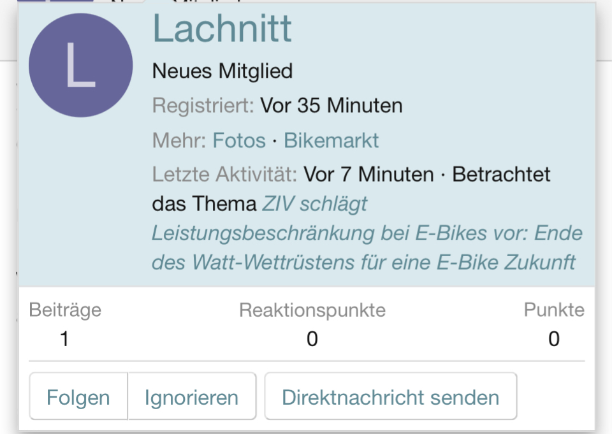Click the "Vor 35 Minuten" registration time
The width and height of the screenshot is (612, 434).
[331, 105]
